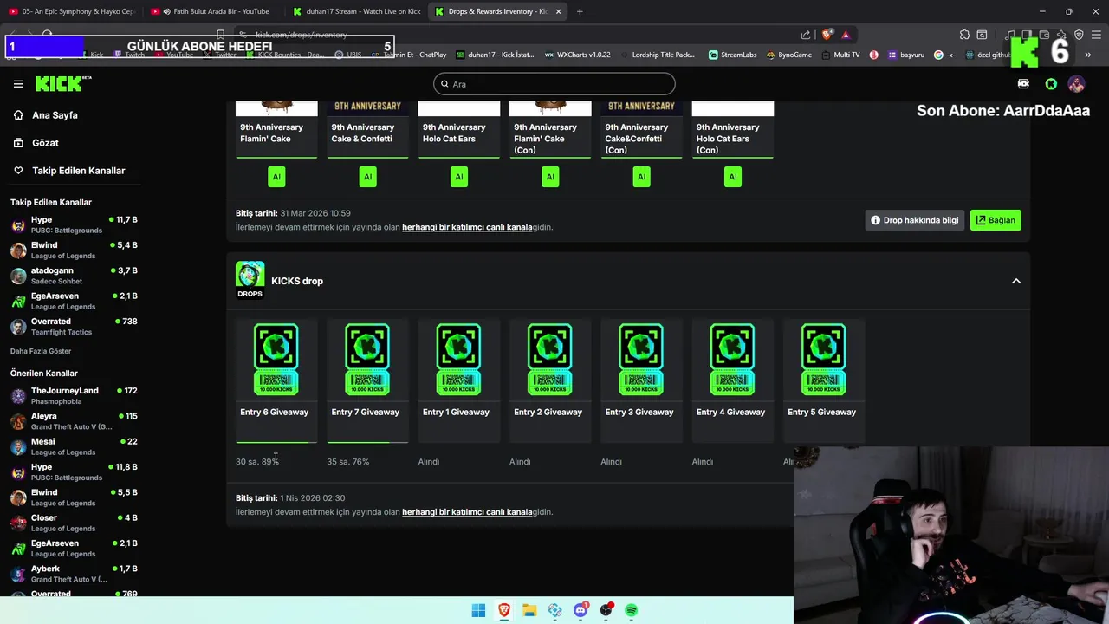Open the StreamLabs bookmark

[732, 55]
